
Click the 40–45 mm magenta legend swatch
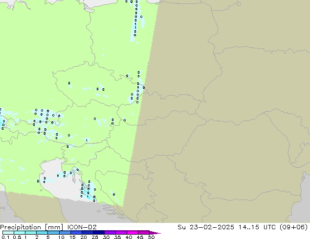(133, 233)
